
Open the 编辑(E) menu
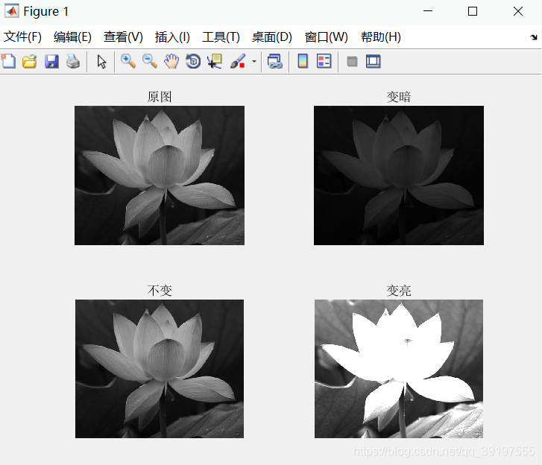72,37
